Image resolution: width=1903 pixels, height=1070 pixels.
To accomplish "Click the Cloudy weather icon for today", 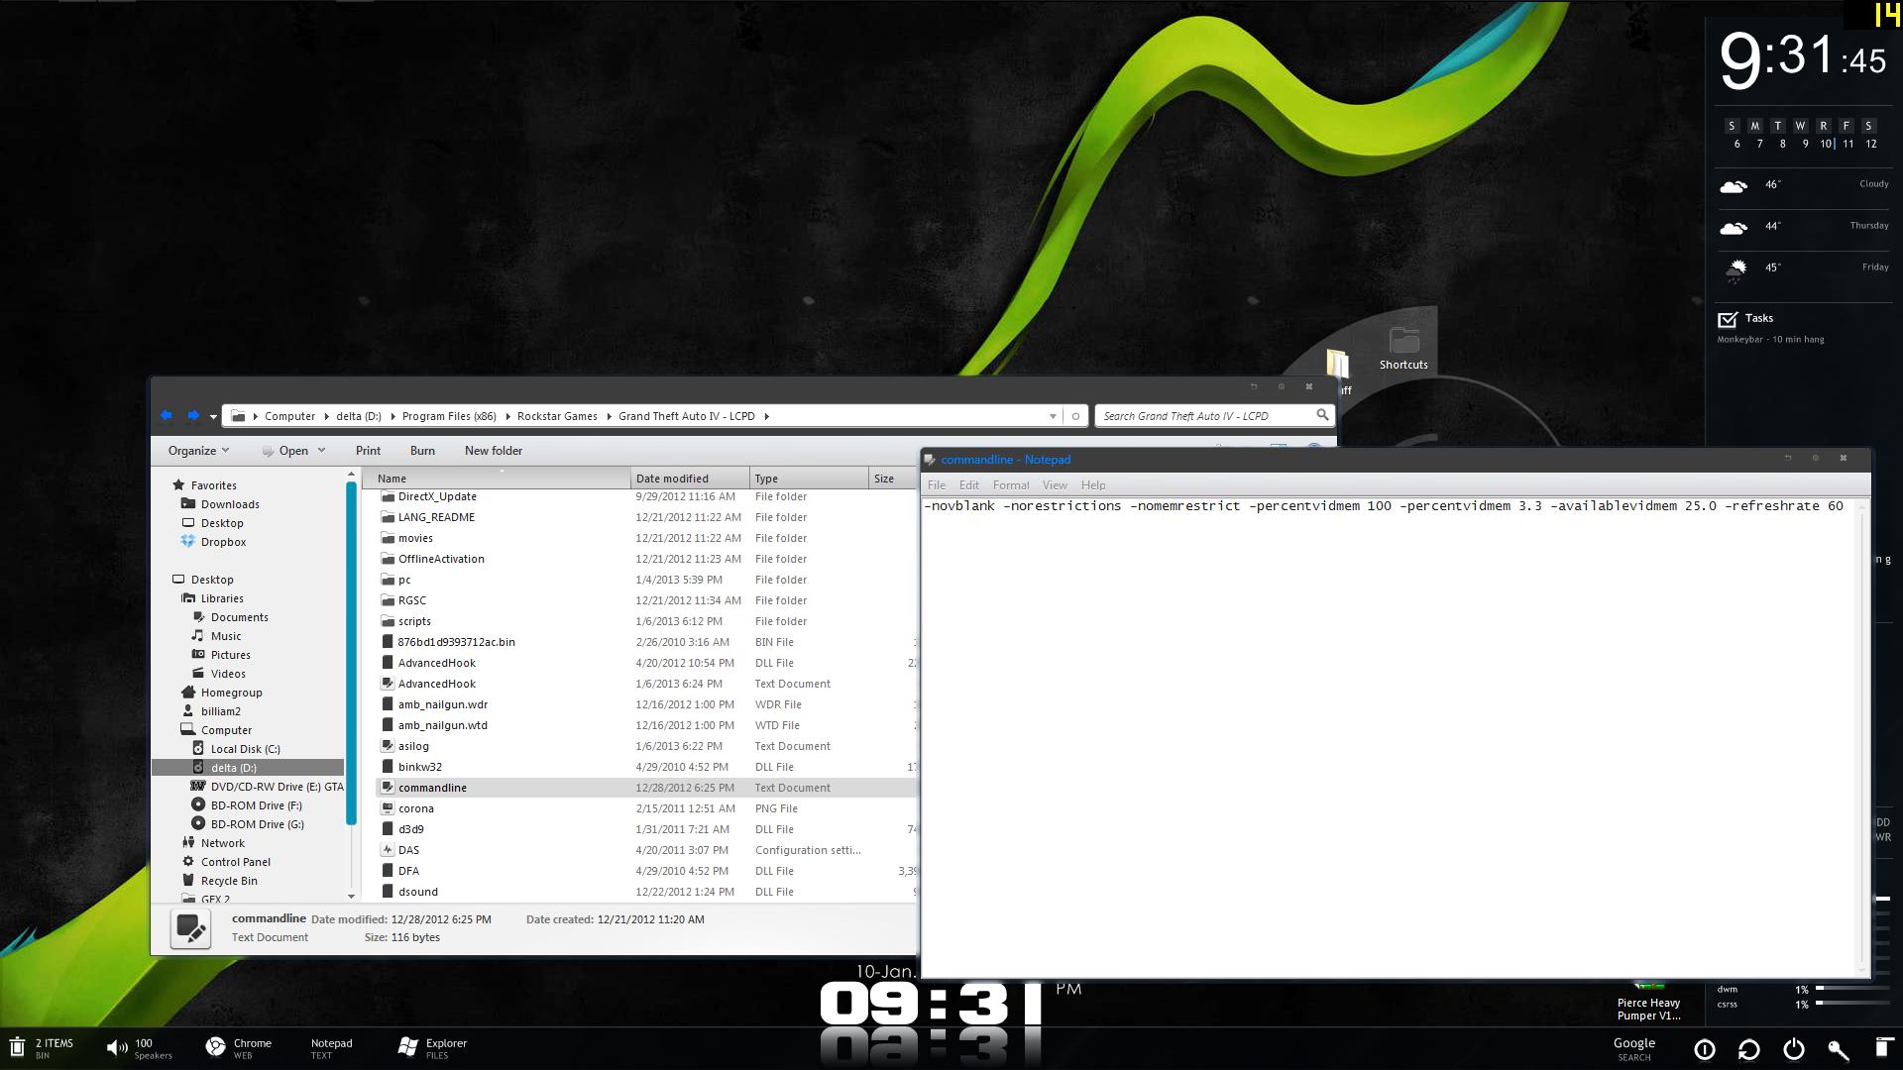I will click(1734, 185).
